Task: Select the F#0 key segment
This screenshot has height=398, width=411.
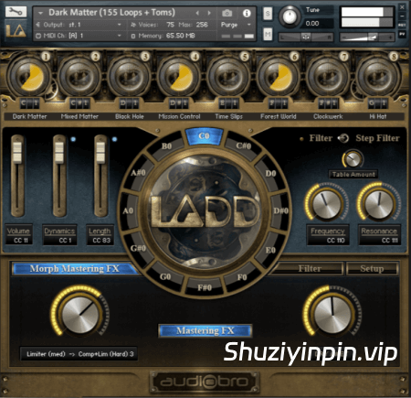Action: 205,287
